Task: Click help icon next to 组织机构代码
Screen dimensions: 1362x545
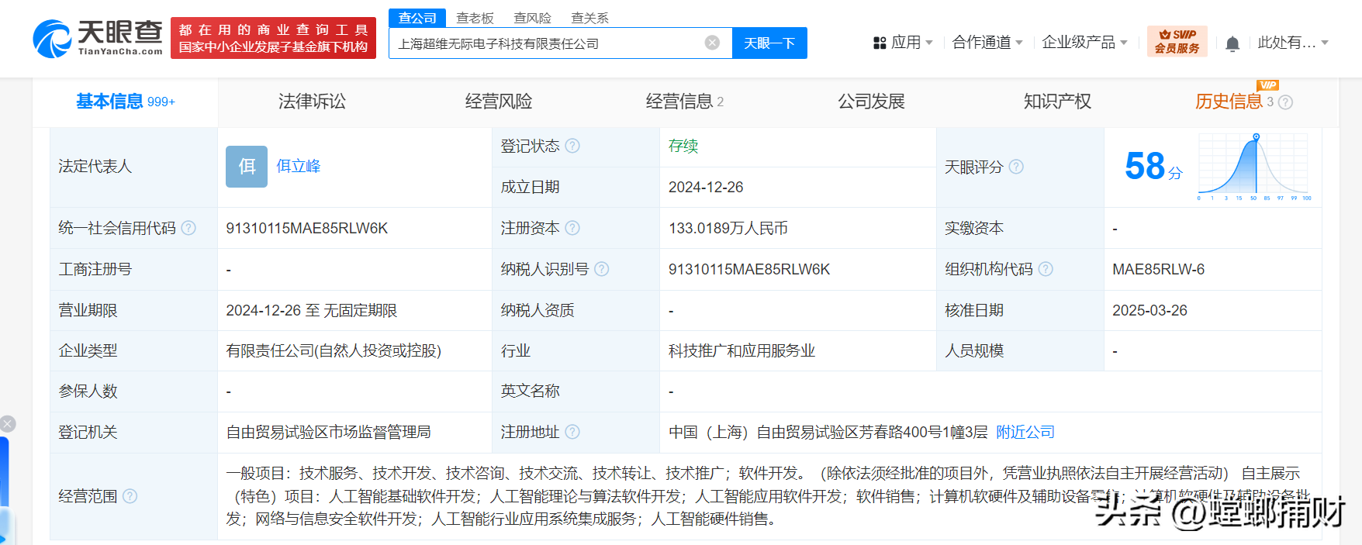Action: (x=1046, y=269)
